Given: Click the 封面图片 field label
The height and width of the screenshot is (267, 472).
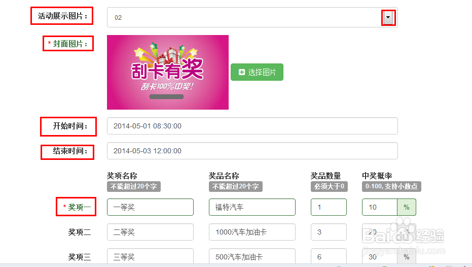Looking at the screenshot, I should pos(68,44).
